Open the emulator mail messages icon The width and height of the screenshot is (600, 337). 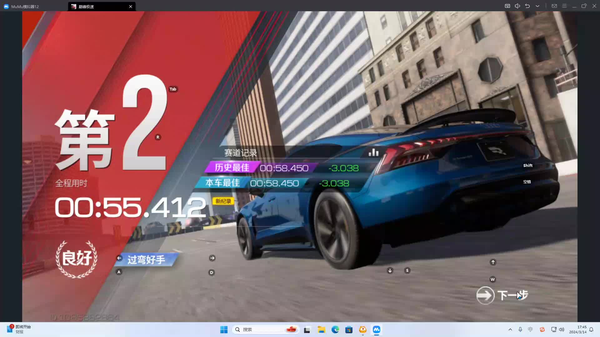554,6
